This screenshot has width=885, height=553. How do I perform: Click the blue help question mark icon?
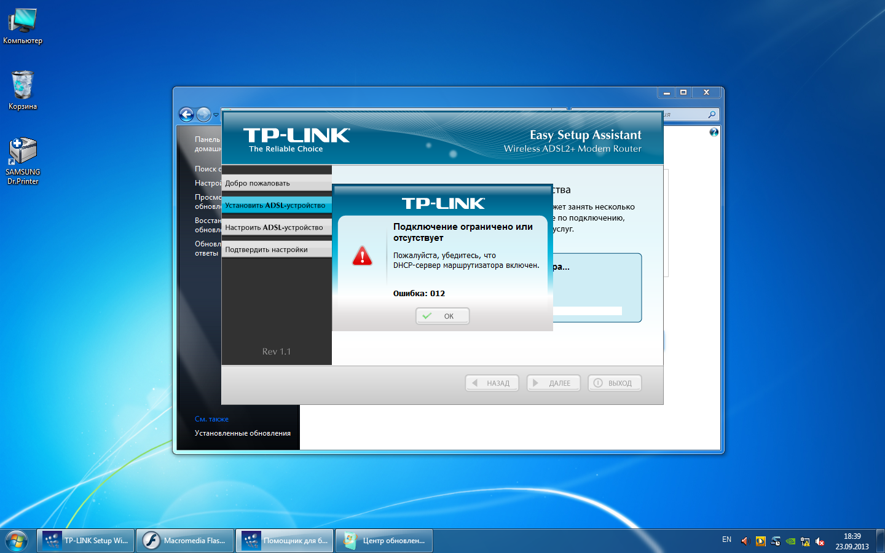714,132
